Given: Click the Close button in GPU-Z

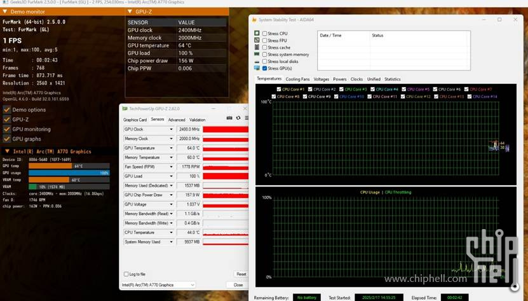Looking at the screenshot, I should (x=238, y=285).
